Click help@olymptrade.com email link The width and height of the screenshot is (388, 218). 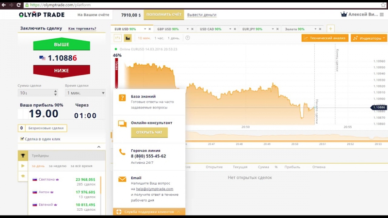click(x=155, y=189)
